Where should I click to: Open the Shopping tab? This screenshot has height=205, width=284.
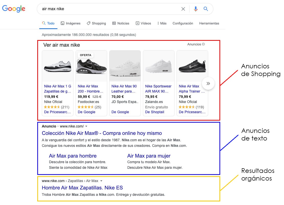coord(96,23)
